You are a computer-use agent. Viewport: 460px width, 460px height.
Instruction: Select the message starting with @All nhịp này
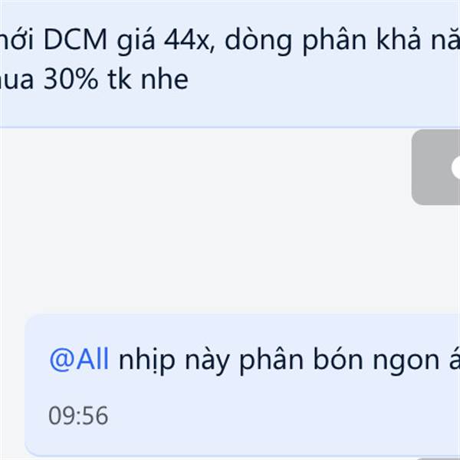pos(242,385)
